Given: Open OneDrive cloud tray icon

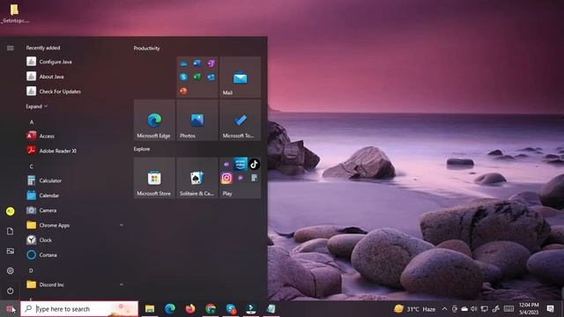Looking at the screenshot, I should pyautogui.click(x=464, y=309).
